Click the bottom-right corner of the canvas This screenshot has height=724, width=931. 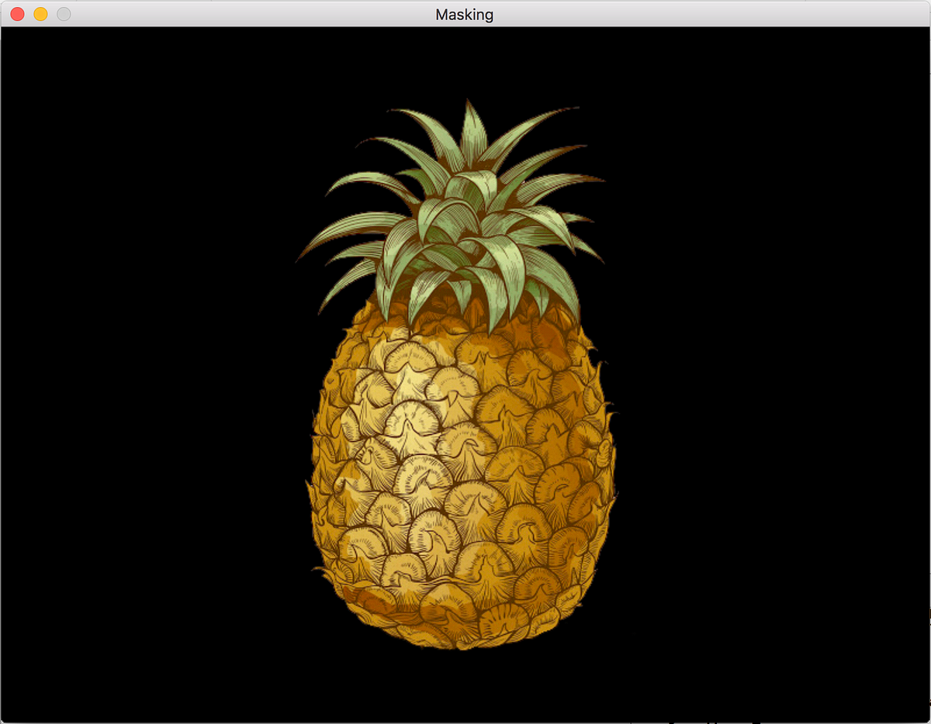(x=923, y=717)
